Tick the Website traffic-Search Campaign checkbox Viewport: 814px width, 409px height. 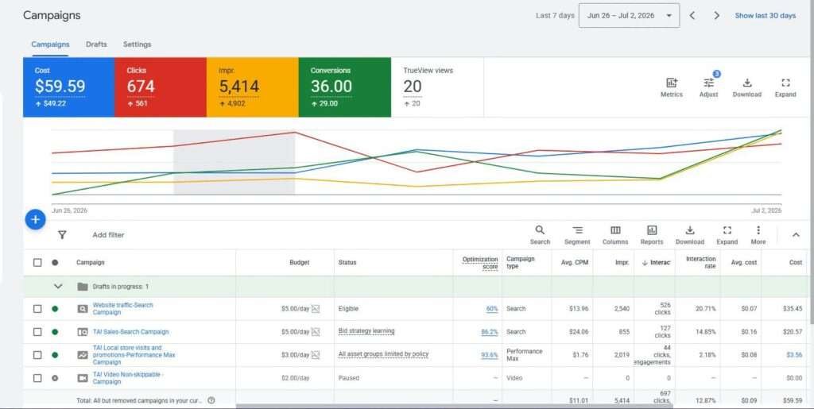point(37,308)
